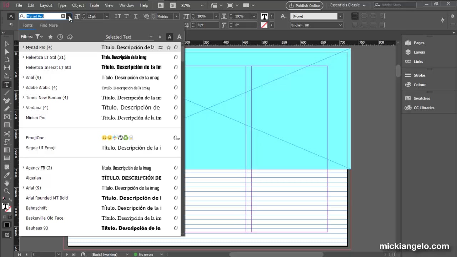Select the Scissors tool
Screen dimensions: 457x257
(7, 134)
